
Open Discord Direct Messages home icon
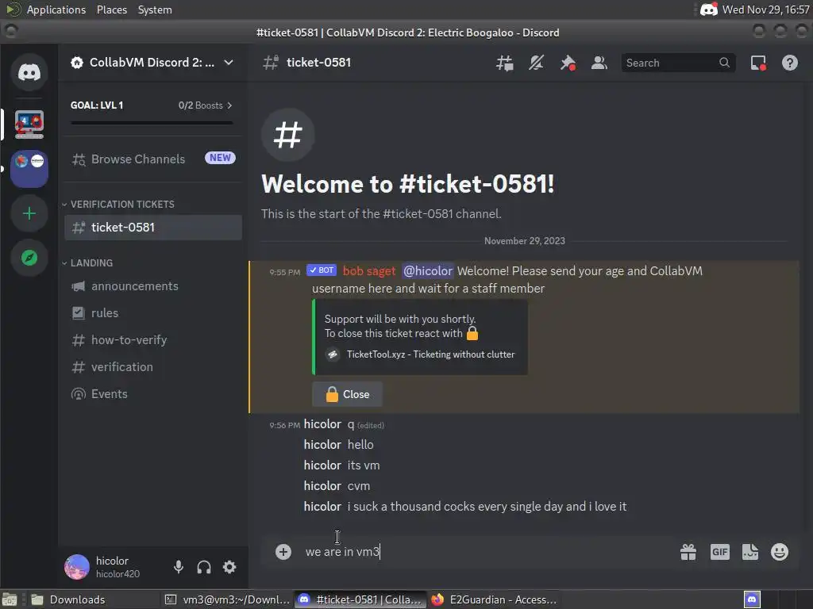[29, 72]
